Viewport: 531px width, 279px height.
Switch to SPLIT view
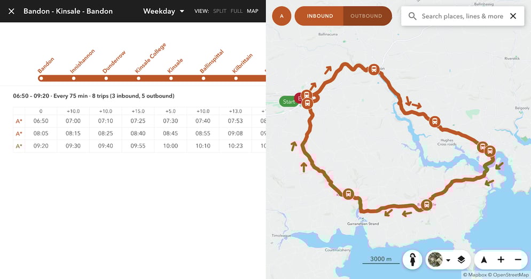point(220,11)
